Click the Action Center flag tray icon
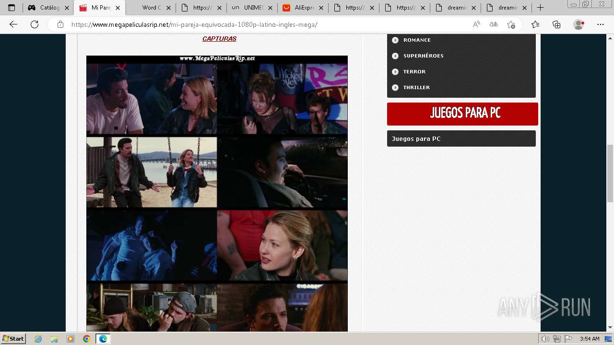The image size is (614, 345). coord(568,339)
